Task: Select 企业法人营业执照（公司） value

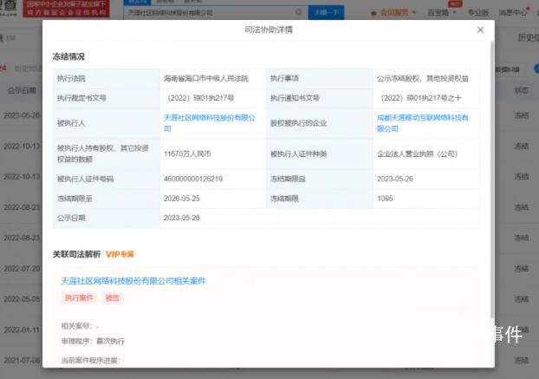Action: point(418,154)
